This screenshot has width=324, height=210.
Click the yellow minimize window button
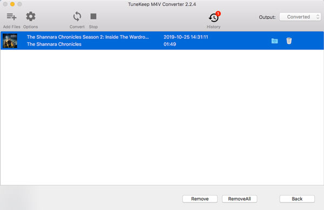coord(12,4)
